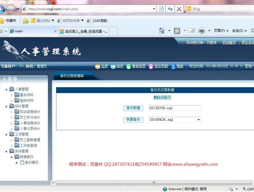Screen dimensions: 254x192
Task: Open the 恢复备份 file selection dropdown
Action: [x=198, y=120]
